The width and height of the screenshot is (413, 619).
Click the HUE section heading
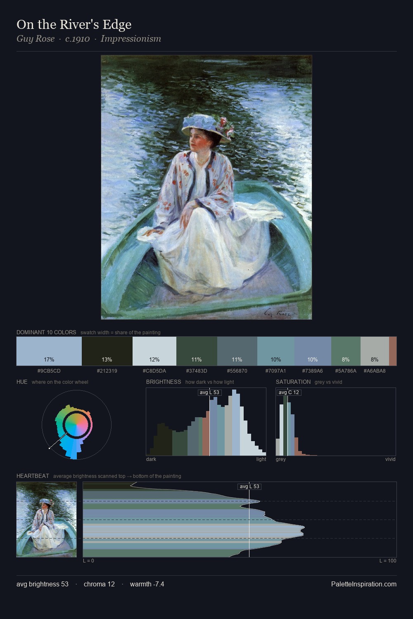click(22, 382)
